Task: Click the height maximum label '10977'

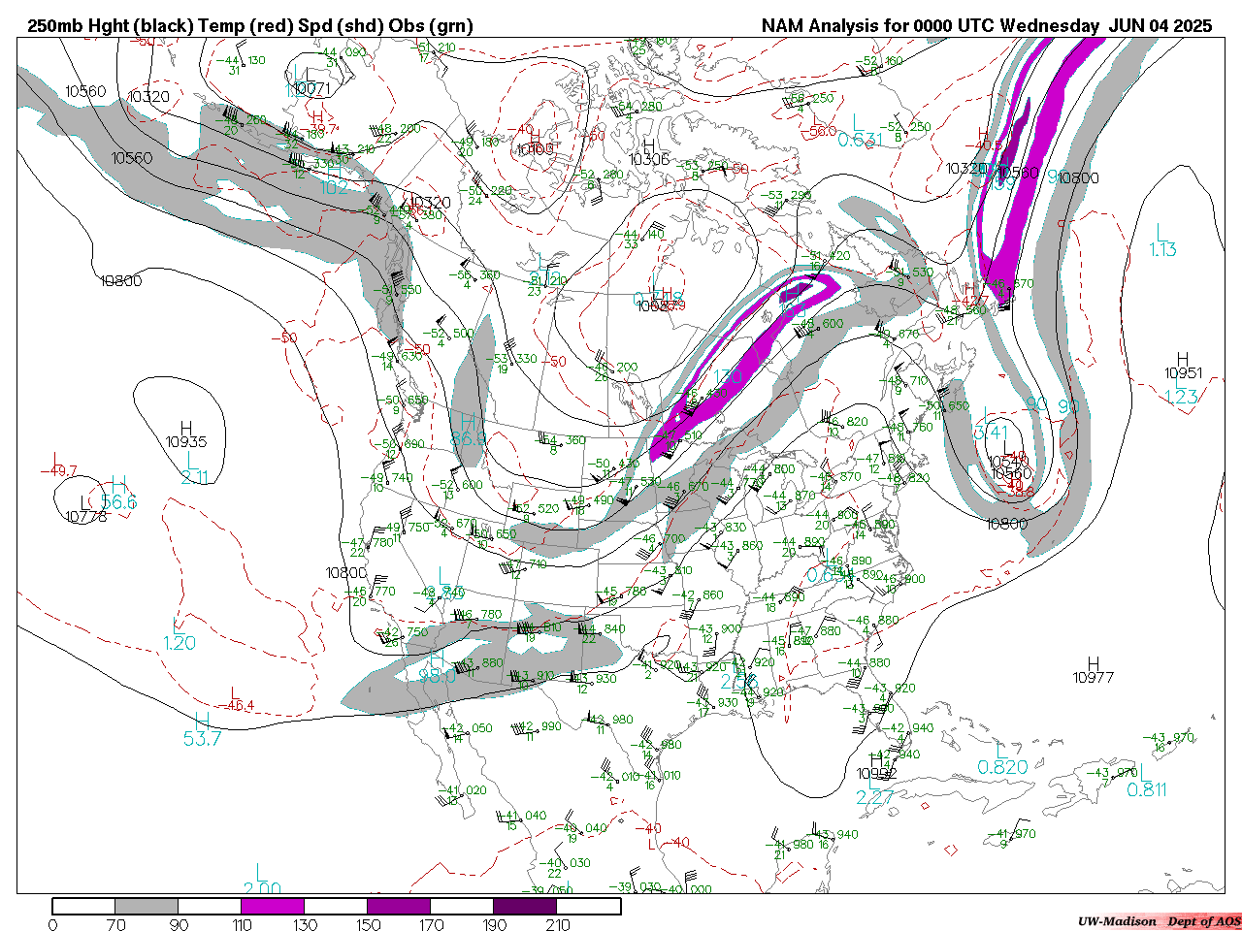Action: (1094, 678)
